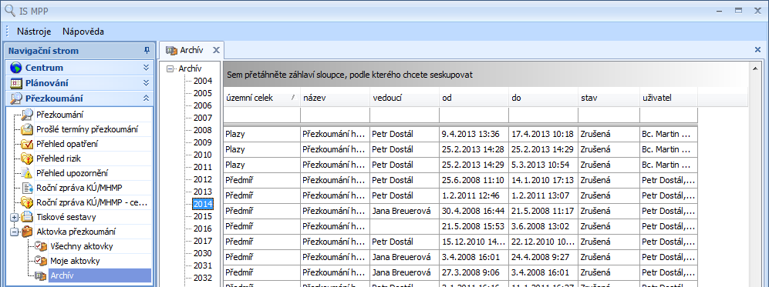Image resolution: width=769 pixels, height=287 pixels.
Task: Click the Aktovka přezkoumání briefcase icon
Action: click(27, 232)
